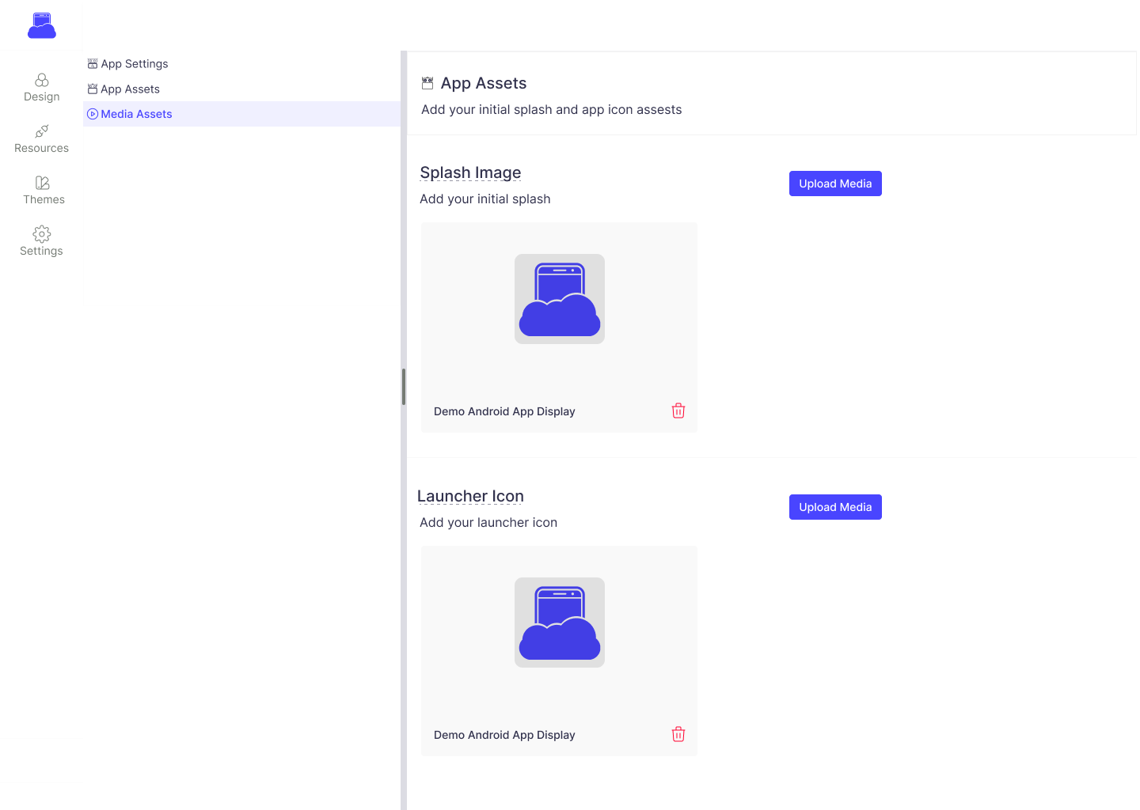The height and width of the screenshot is (810, 1140).
Task: Open the Media Assets menu item
Action: point(136,114)
